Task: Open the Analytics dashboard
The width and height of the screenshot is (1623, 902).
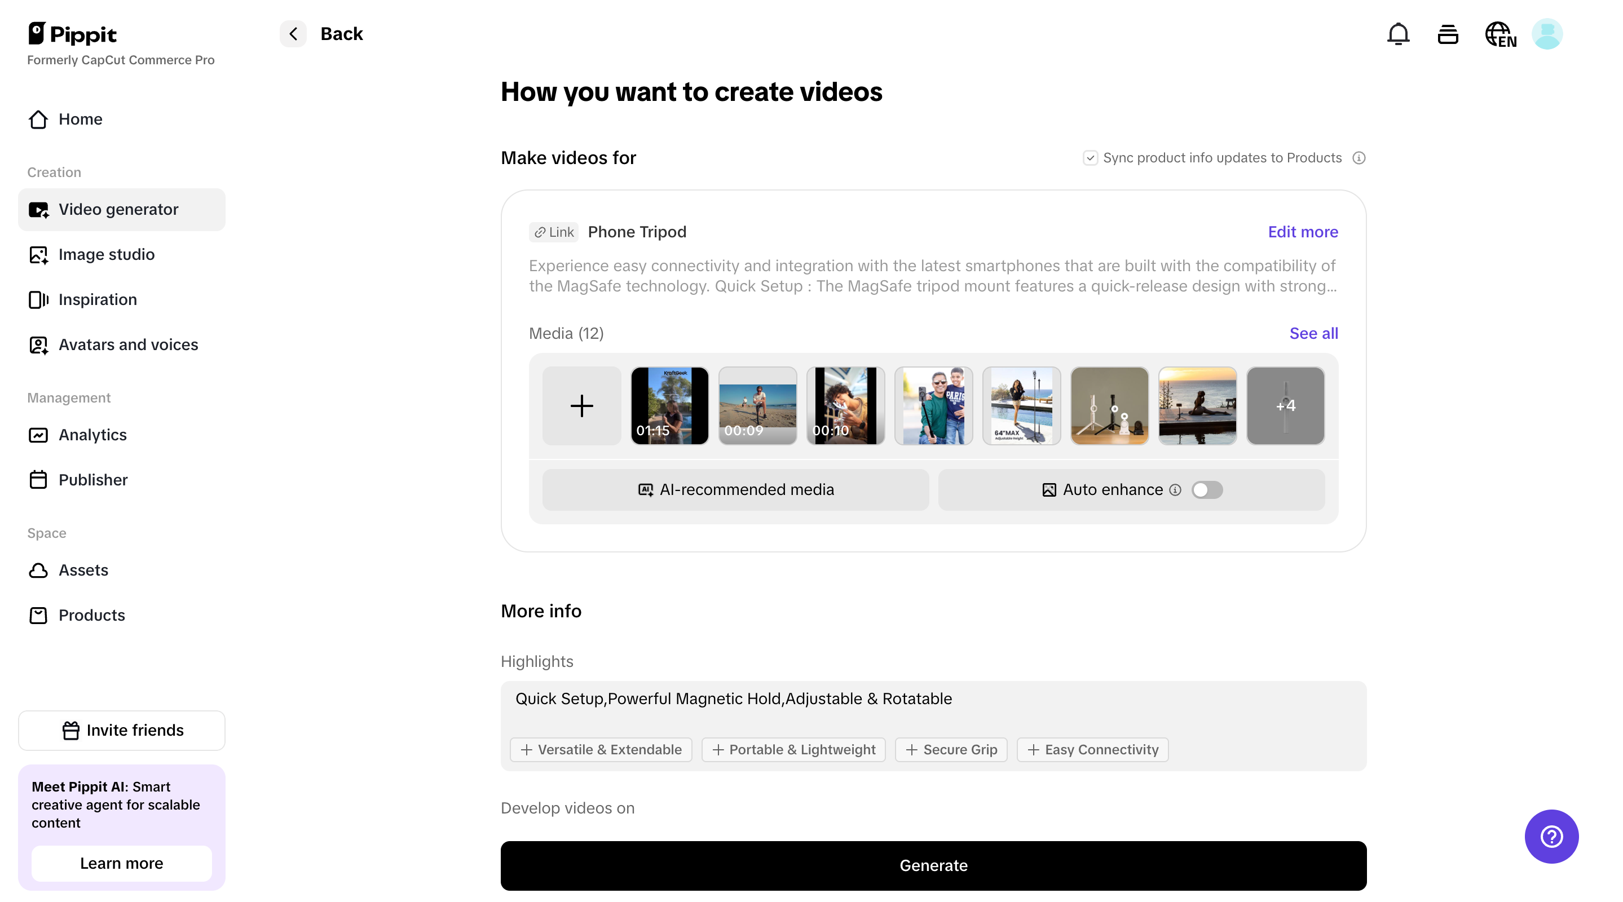Action: 92,435
